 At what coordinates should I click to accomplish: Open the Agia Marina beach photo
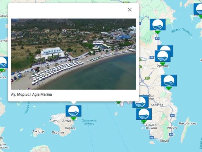pyautogui.click(x=74, y=54)
